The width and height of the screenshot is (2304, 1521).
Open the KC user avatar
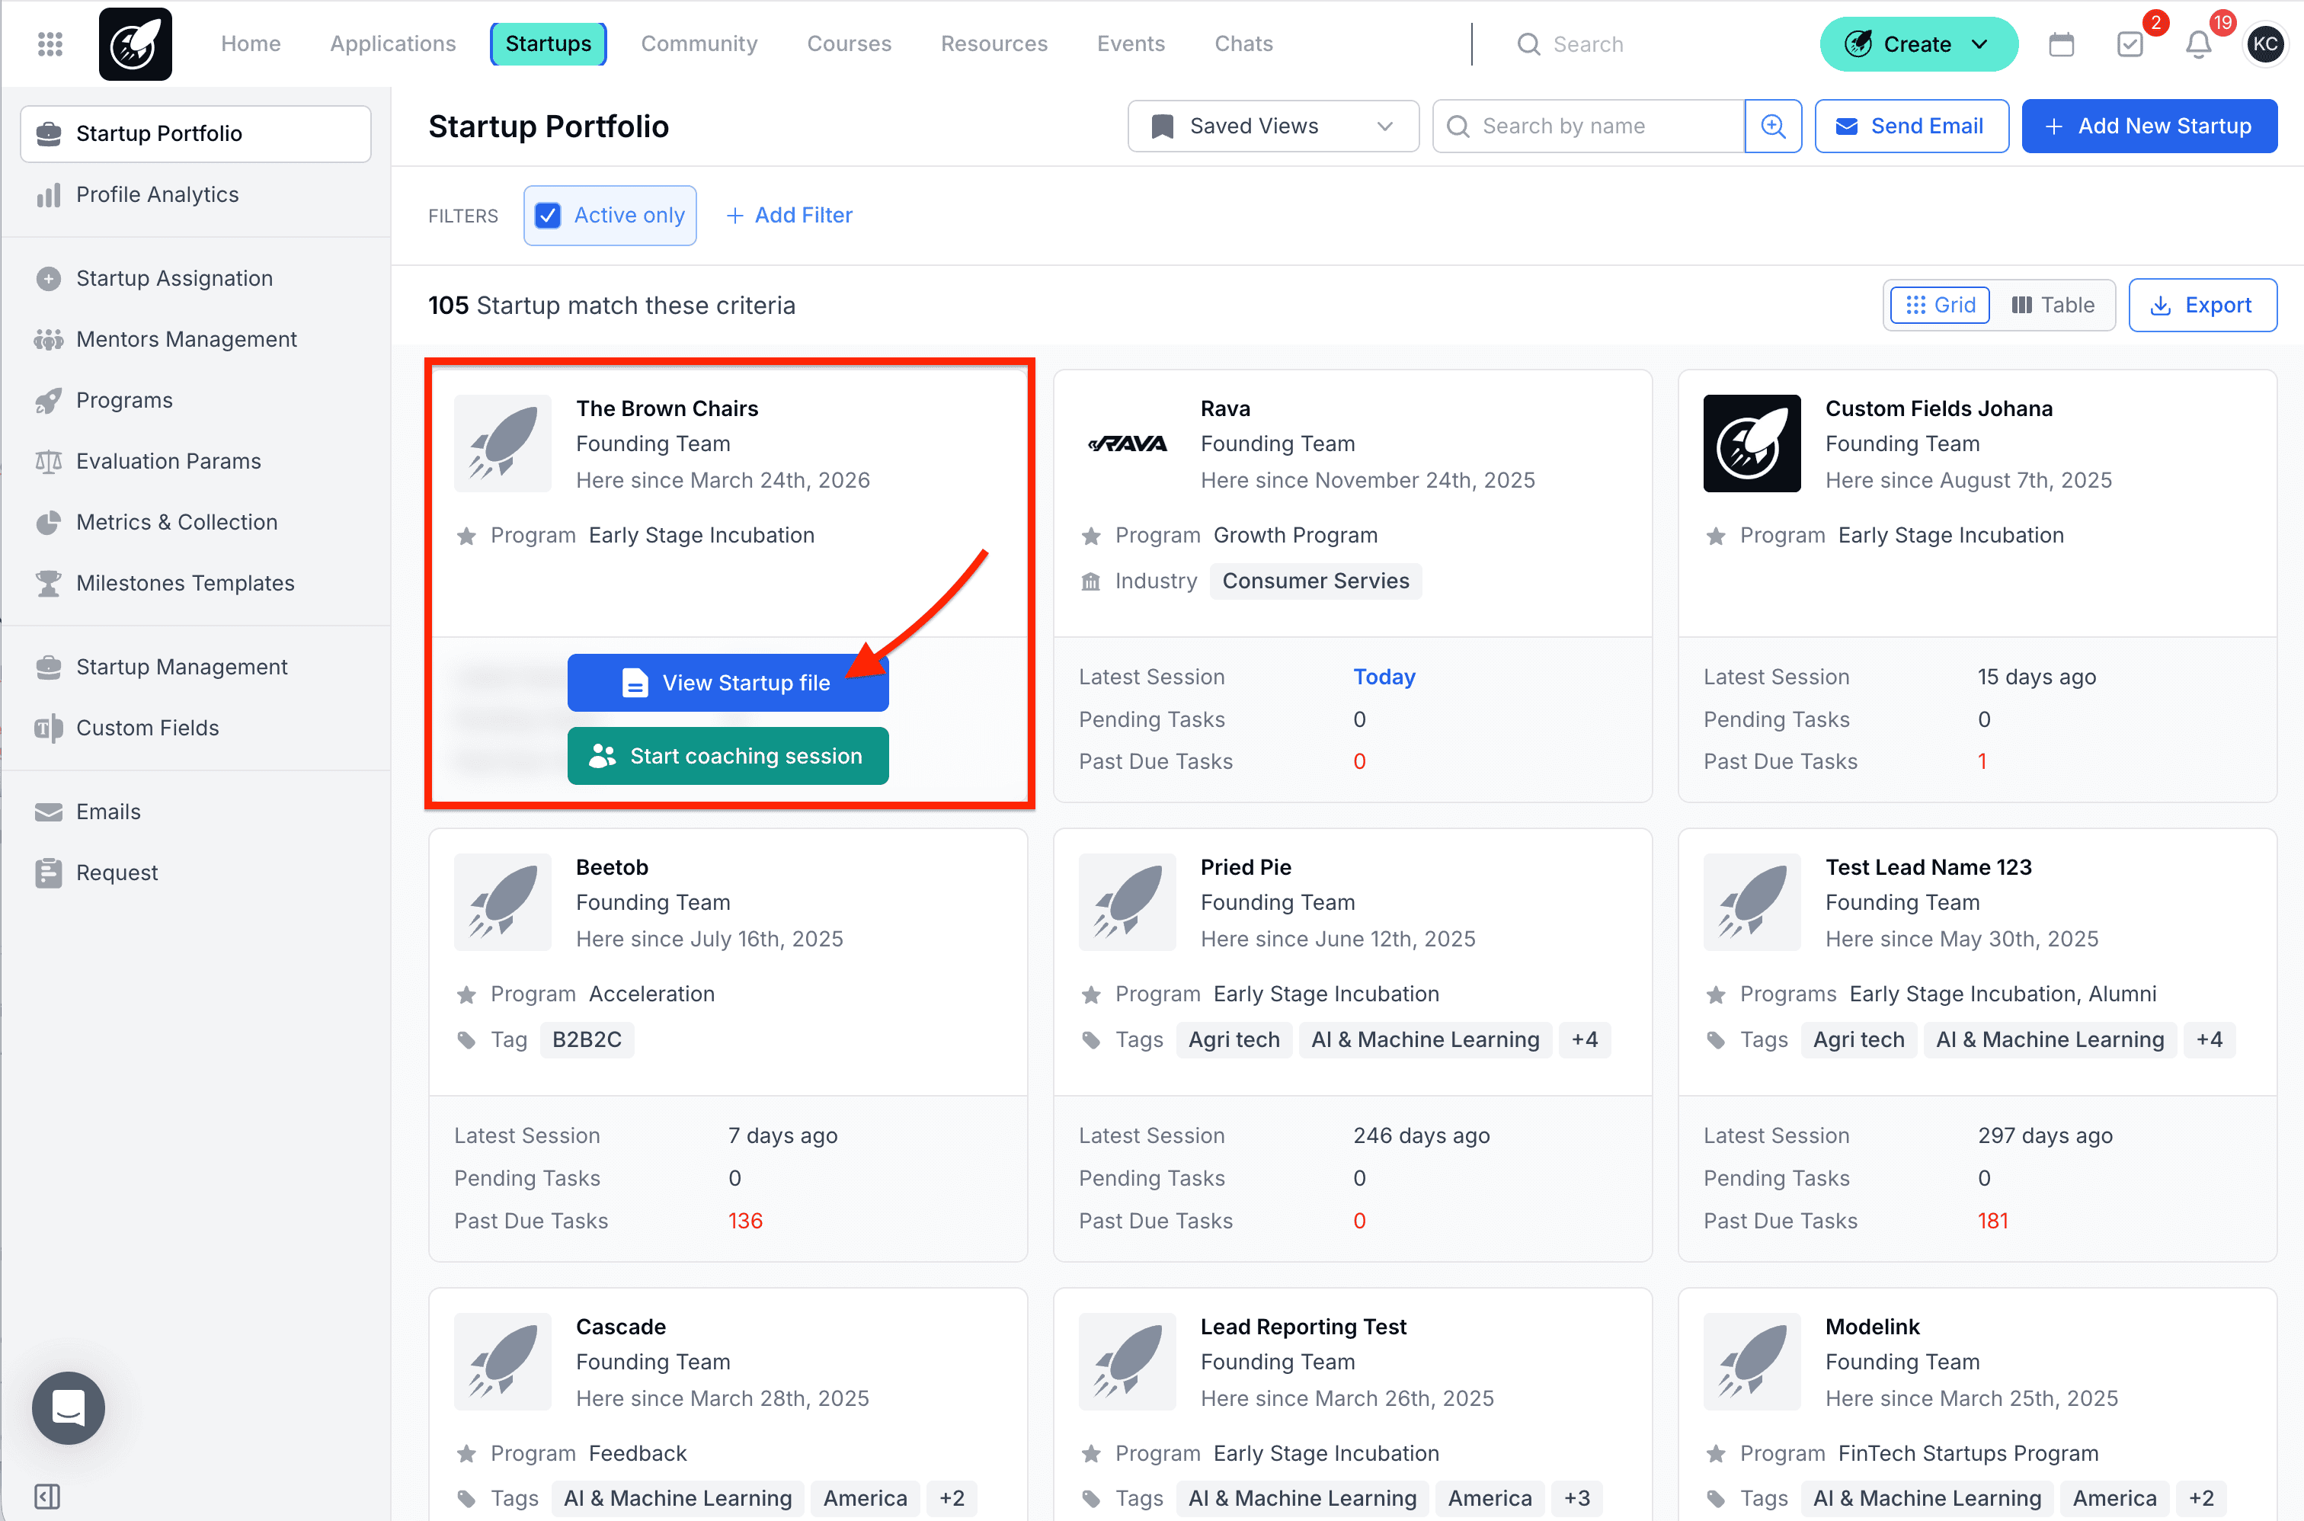pos(2265,43)
